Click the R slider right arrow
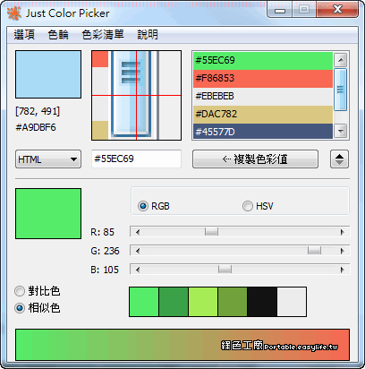This screenshot has width=365, height=369. tap(342, 232)
